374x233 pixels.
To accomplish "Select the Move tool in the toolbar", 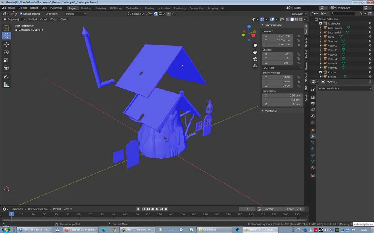I will pos(6,44).
